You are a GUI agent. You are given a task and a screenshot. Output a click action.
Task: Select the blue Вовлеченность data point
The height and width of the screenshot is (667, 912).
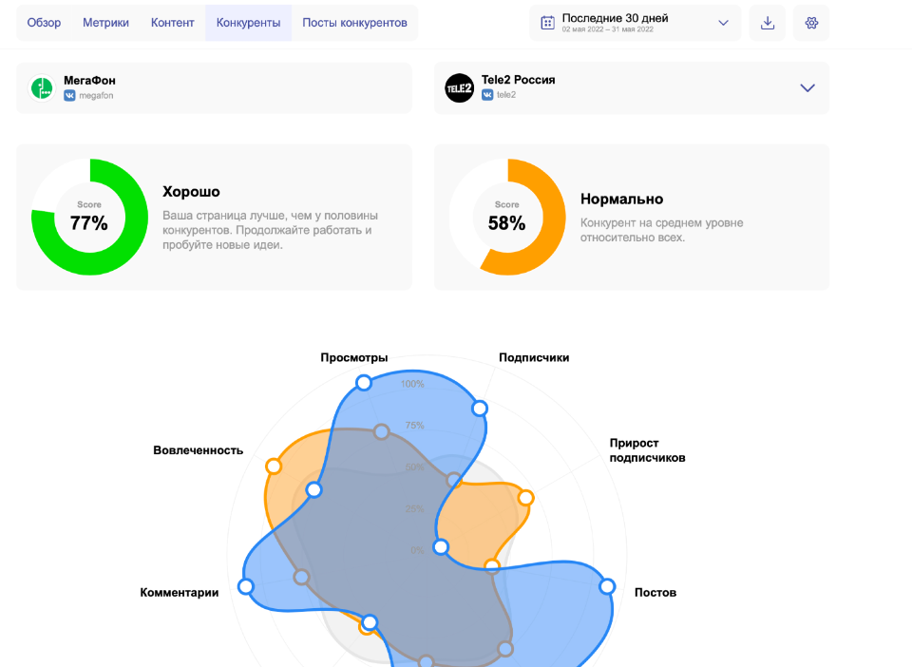pyautogui.click(x=314, y=489)
